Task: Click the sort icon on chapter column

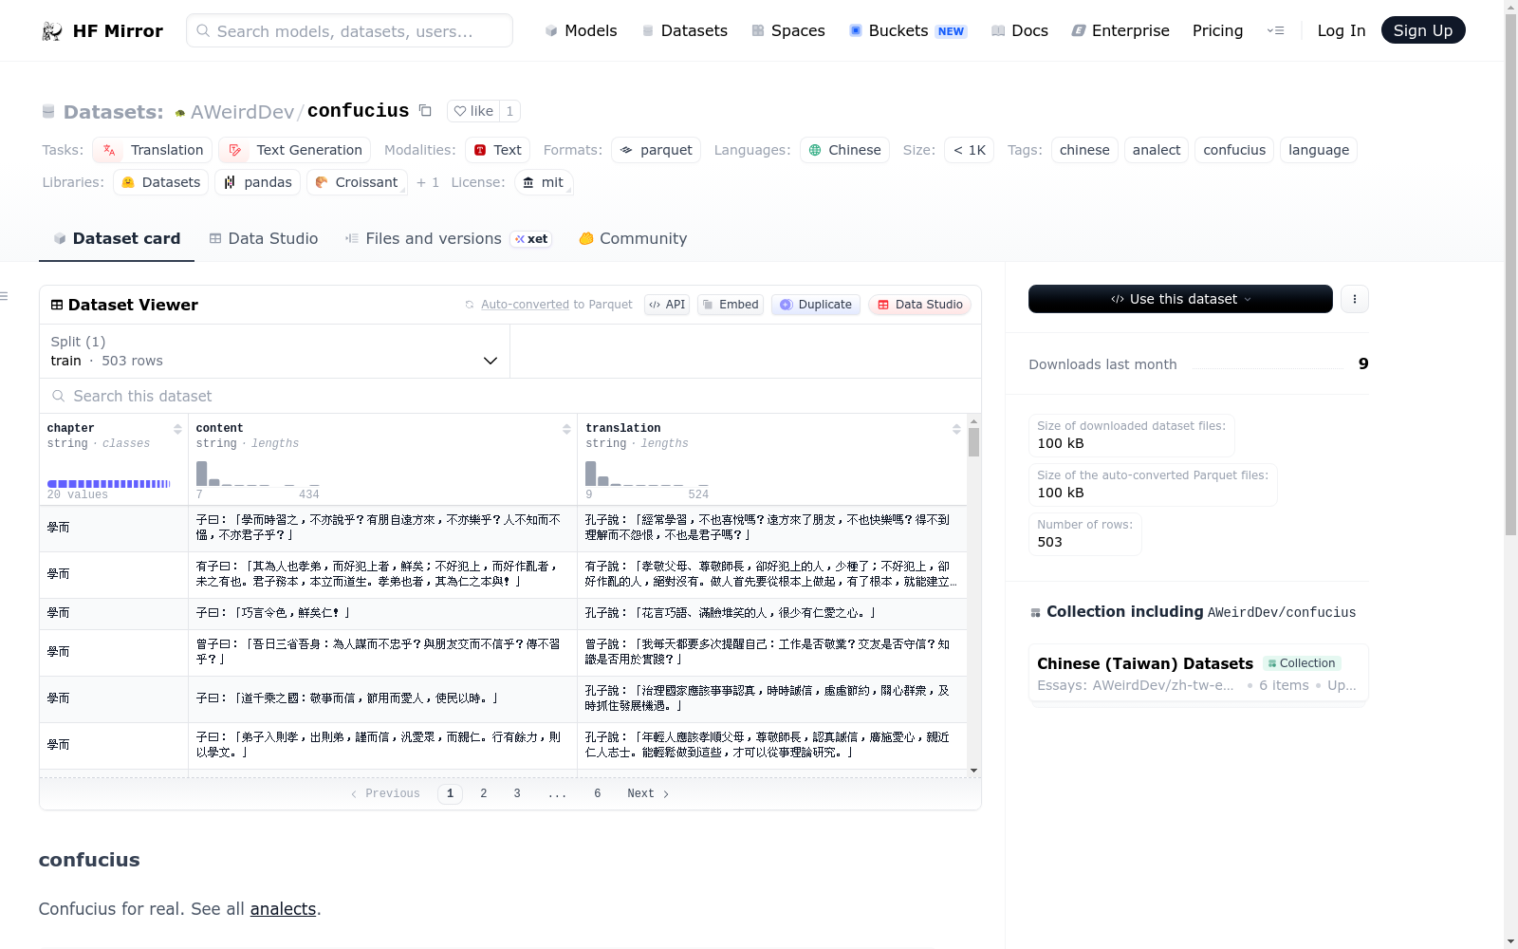Action: pyautogui.click(x=177, y=429)
